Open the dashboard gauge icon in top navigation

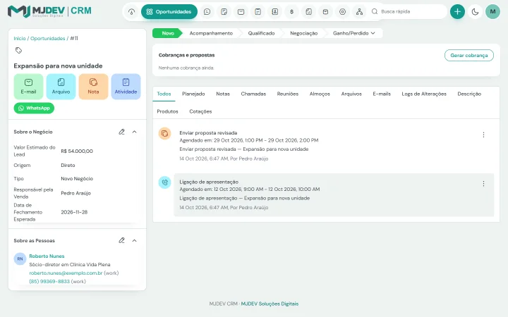(x=131, y=12)
